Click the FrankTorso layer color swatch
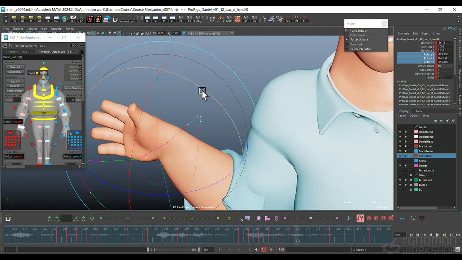Image resolution: width=462 pixels, height=260 pixels. tap(416, 151)
